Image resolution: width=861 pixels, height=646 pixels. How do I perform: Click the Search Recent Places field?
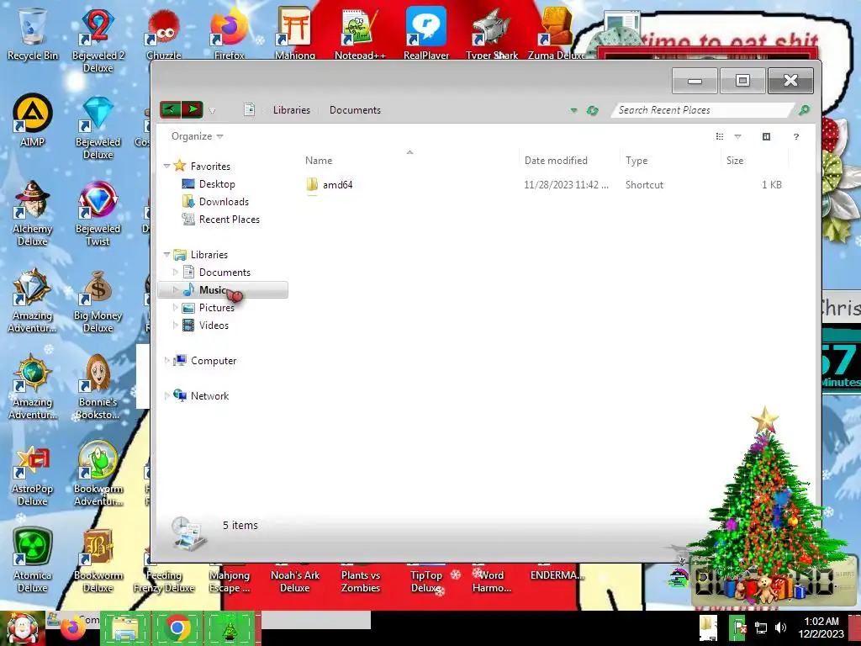click(701, 110)
